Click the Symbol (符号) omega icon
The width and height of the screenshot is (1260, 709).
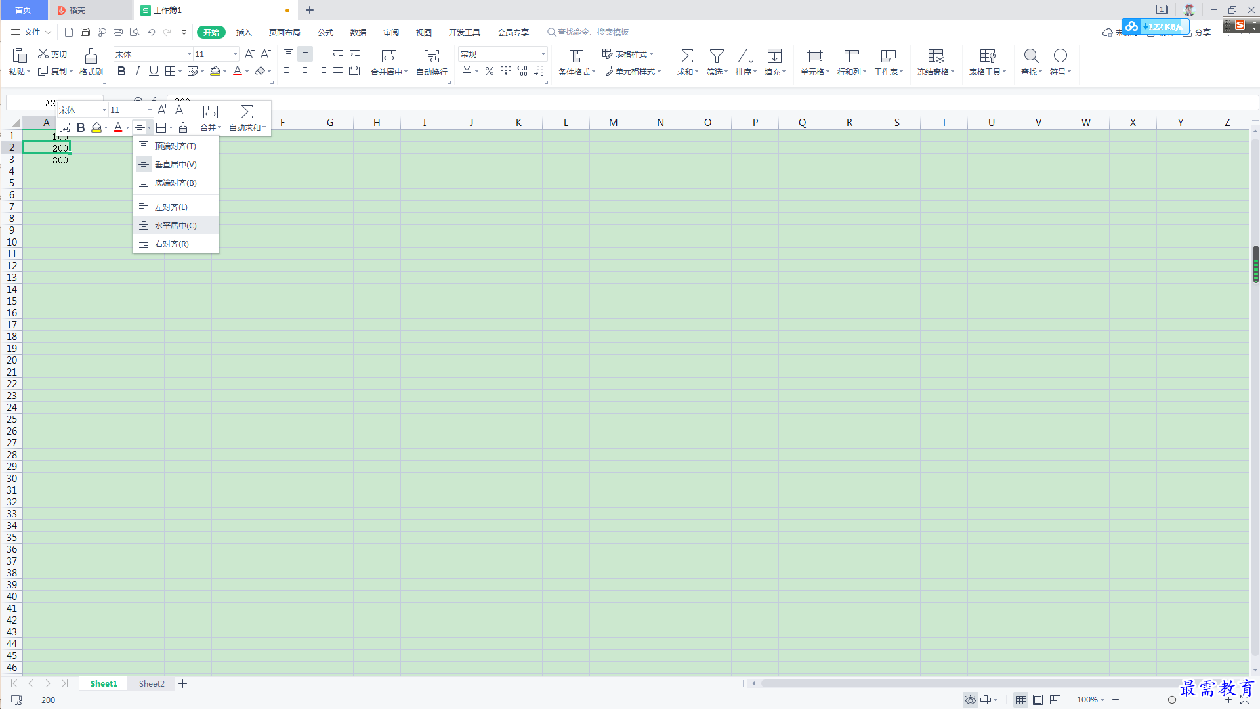(1060, 56)
